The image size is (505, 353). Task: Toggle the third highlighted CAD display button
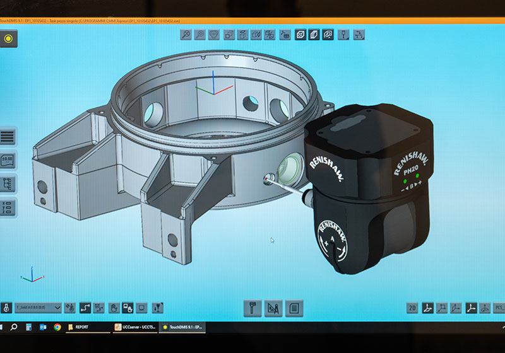tap(328, 35)
